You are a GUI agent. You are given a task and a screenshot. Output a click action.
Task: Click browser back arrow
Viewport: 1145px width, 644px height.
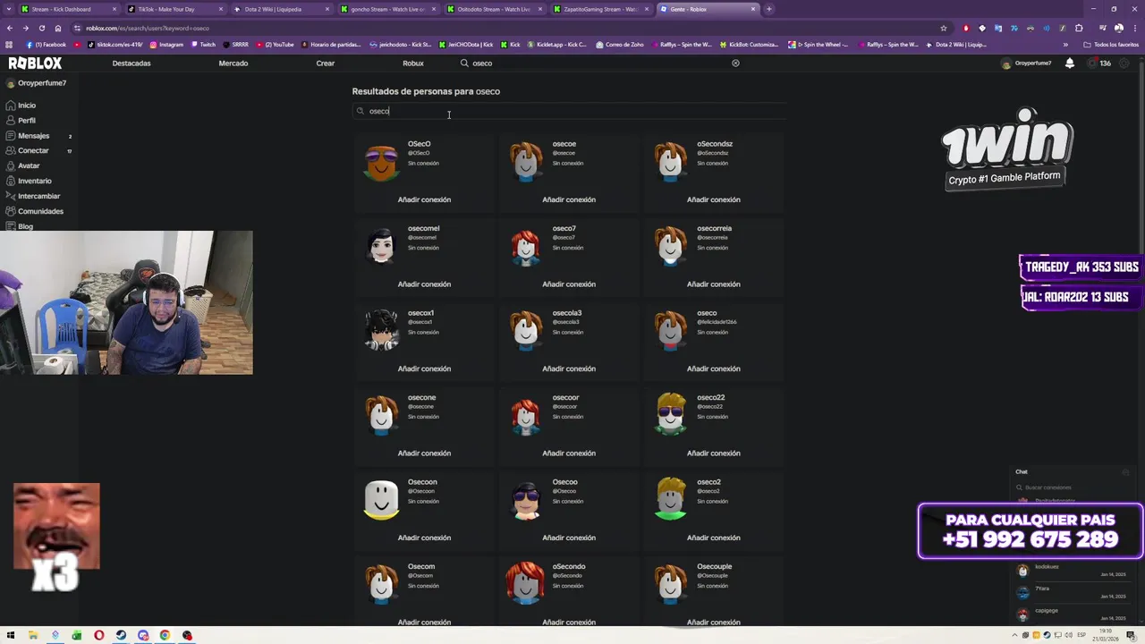[10, 28]
